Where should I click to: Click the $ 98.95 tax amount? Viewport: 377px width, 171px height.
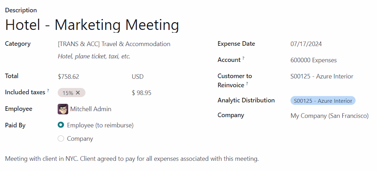[x=141, y=93]
